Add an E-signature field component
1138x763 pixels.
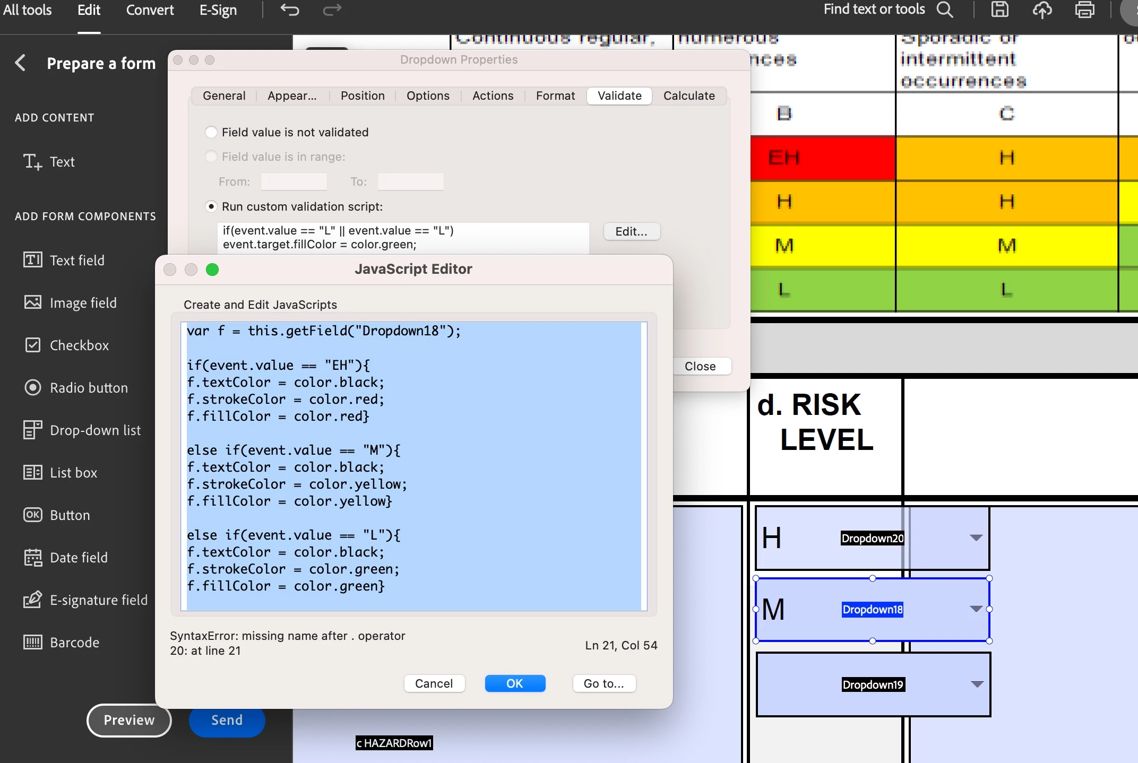point(98,600)
